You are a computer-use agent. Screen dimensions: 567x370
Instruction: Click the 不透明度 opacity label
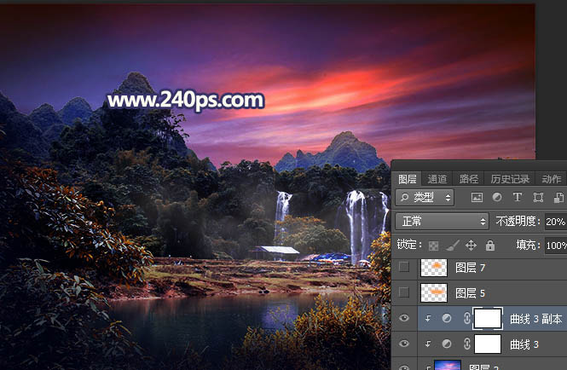(x=518, y=221)
